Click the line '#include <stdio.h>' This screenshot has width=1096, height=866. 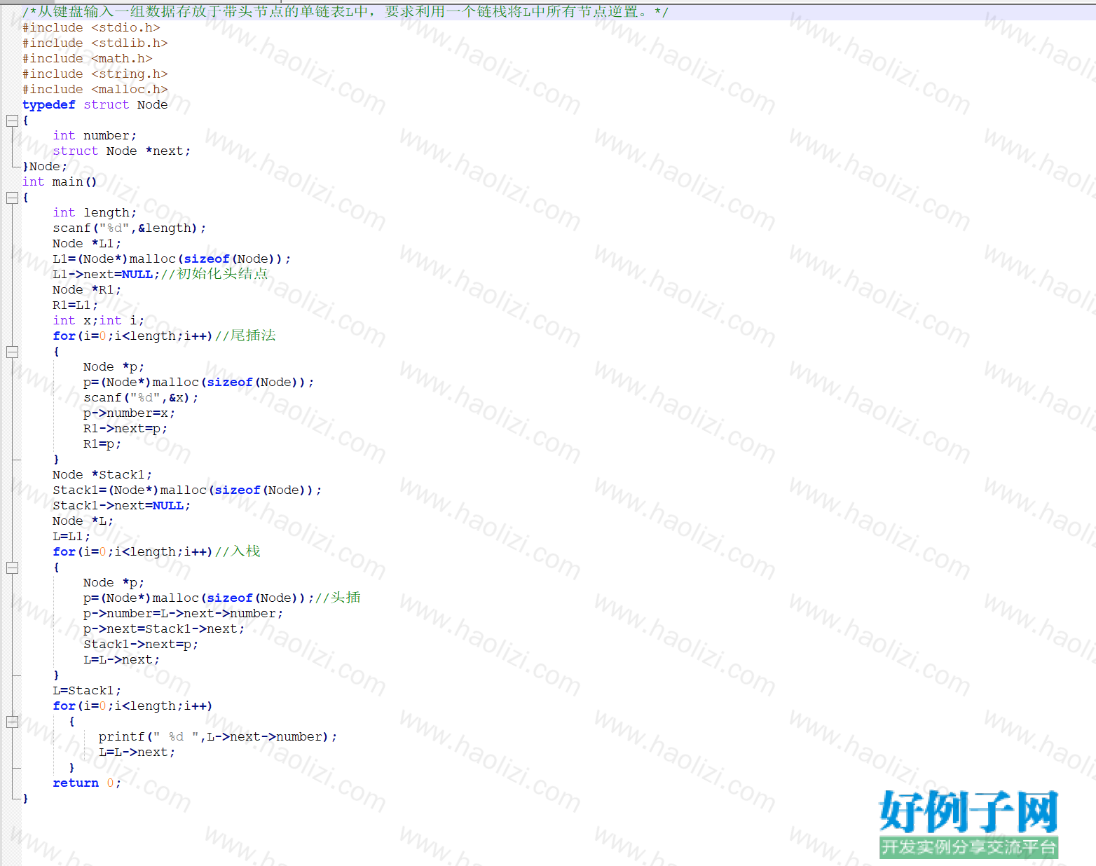(91, 28)
